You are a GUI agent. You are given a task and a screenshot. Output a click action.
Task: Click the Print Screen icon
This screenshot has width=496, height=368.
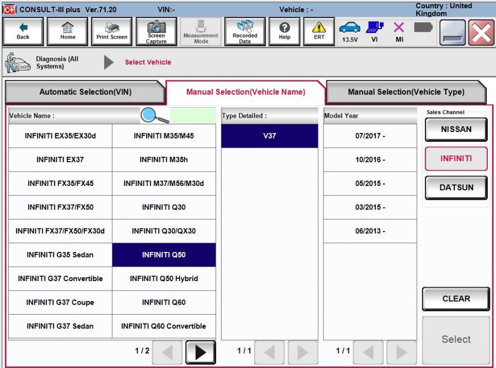[x=111, y=31]
